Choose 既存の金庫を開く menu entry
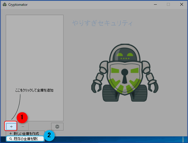Image resolution: width=188 pixels, height=143 pixels. (25, 139)
